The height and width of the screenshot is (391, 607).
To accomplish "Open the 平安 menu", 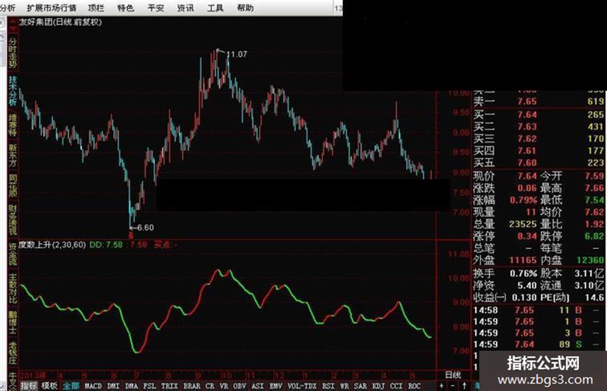I will tap(155, 8).
